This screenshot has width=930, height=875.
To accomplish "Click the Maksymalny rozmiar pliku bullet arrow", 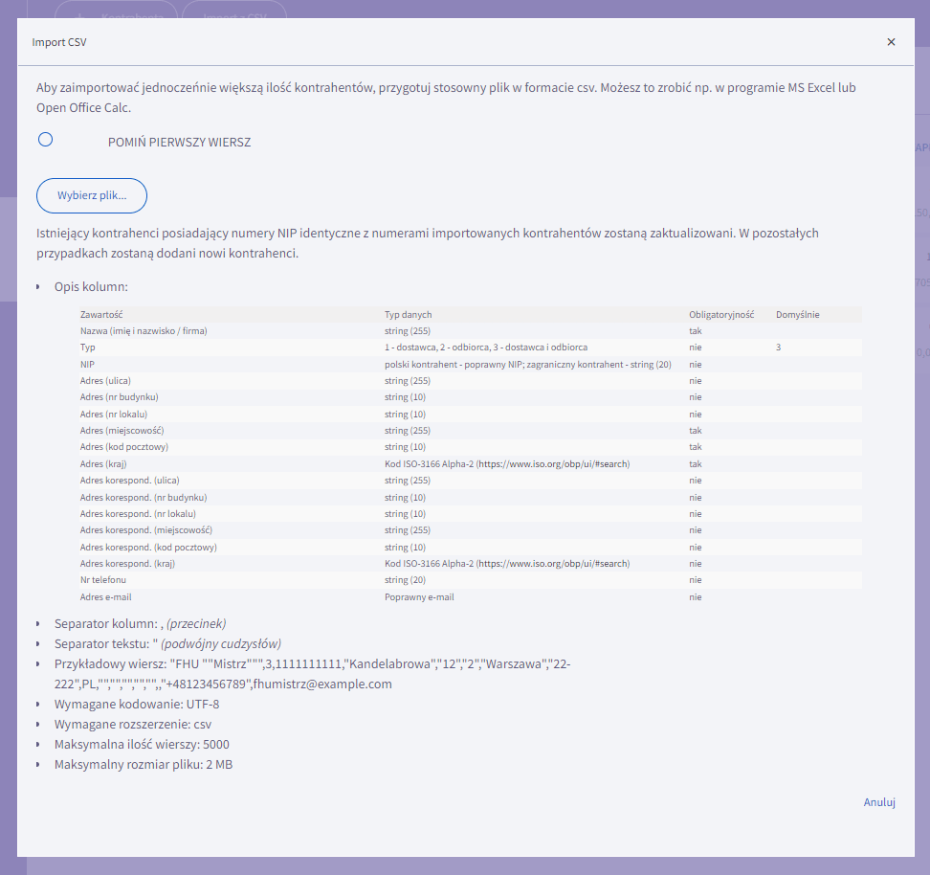I will (38, 765).
